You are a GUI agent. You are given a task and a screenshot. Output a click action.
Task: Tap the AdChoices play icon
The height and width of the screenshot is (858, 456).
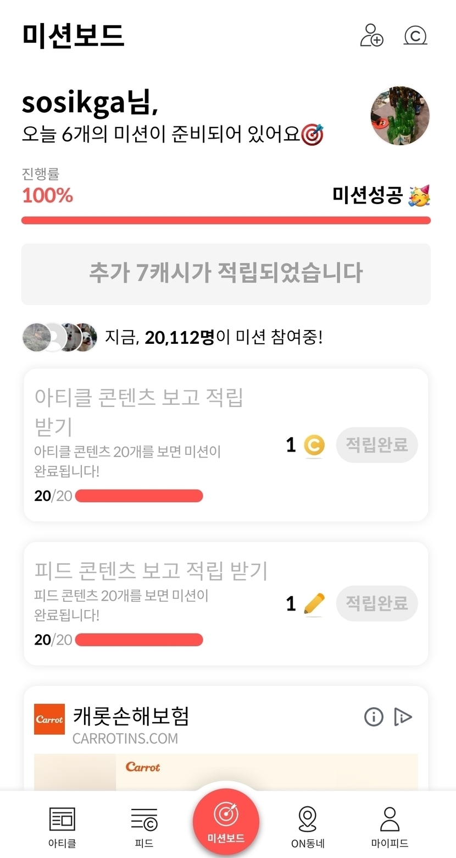click(x=403, y=717)
